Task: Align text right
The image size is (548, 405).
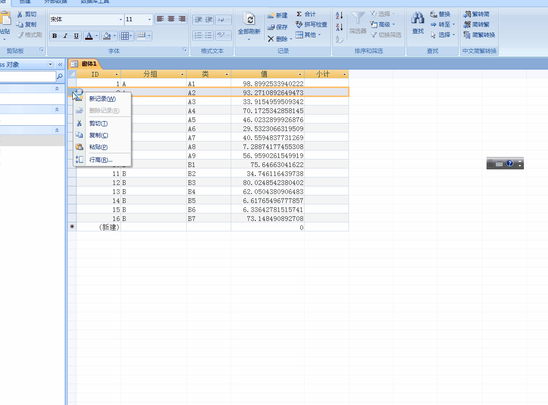Action: 182,19
